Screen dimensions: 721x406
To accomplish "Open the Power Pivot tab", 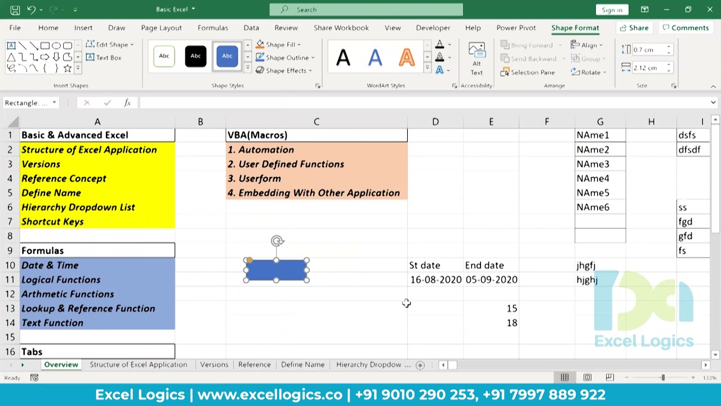I will click(x=516, y=28).
